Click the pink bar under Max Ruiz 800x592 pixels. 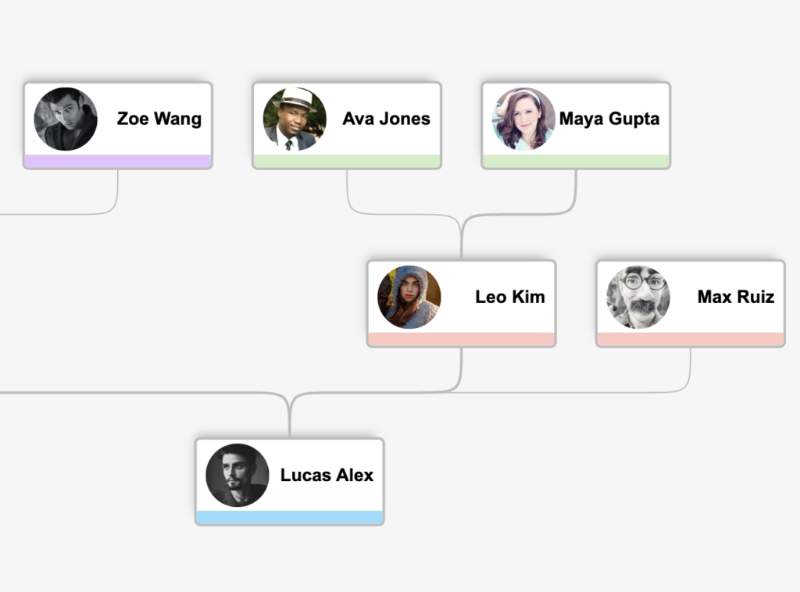pyautogui.click(x=691, y=339)
